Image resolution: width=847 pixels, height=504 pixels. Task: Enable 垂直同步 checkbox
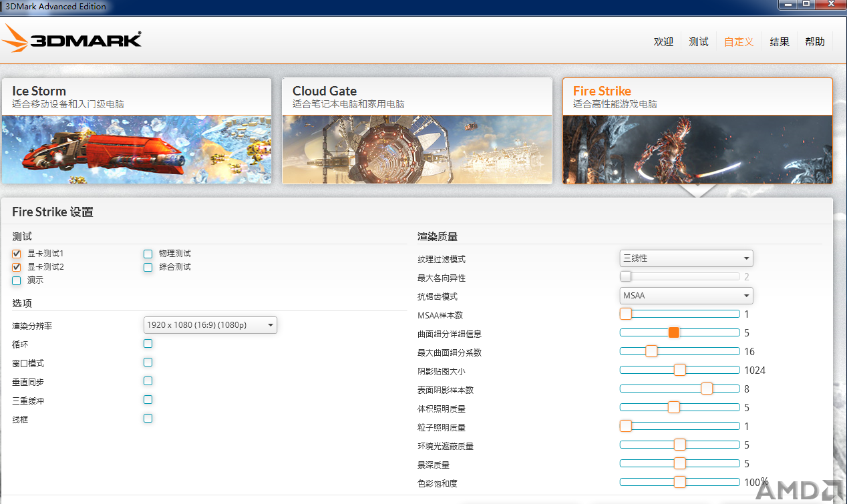(148, 381)
